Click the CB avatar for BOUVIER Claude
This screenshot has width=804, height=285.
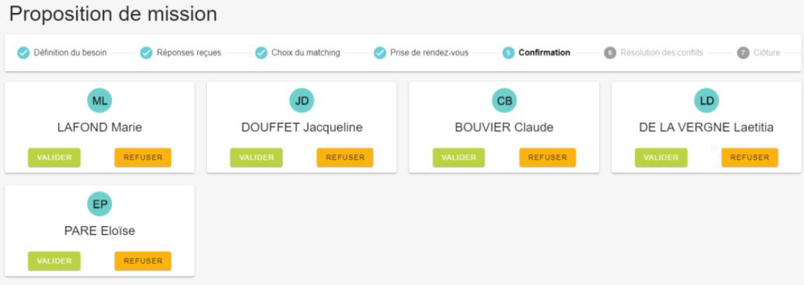[x=505, y=101]
